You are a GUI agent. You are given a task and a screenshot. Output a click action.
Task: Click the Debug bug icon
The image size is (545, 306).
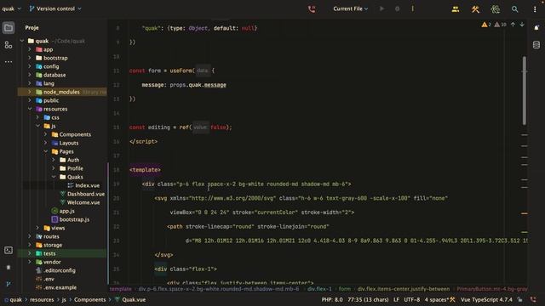(x=398, y=8)
